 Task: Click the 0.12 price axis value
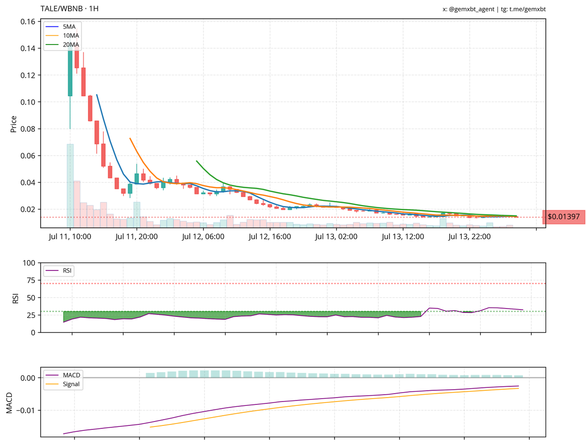[27, 75]
